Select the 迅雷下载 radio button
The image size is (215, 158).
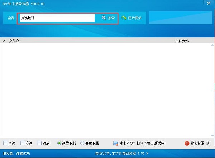pos(59,143)
